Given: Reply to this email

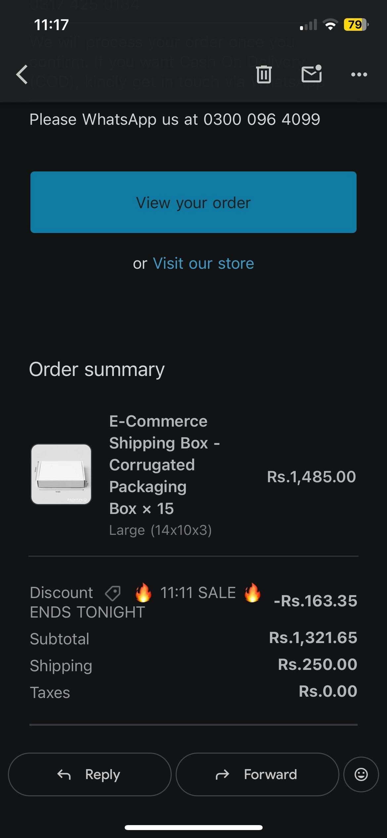Looking at the screenshot, I should tap(90, 774).
